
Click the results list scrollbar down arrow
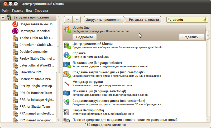coord(208,120)
